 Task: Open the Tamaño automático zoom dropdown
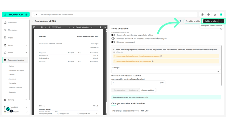pos(84,27)
